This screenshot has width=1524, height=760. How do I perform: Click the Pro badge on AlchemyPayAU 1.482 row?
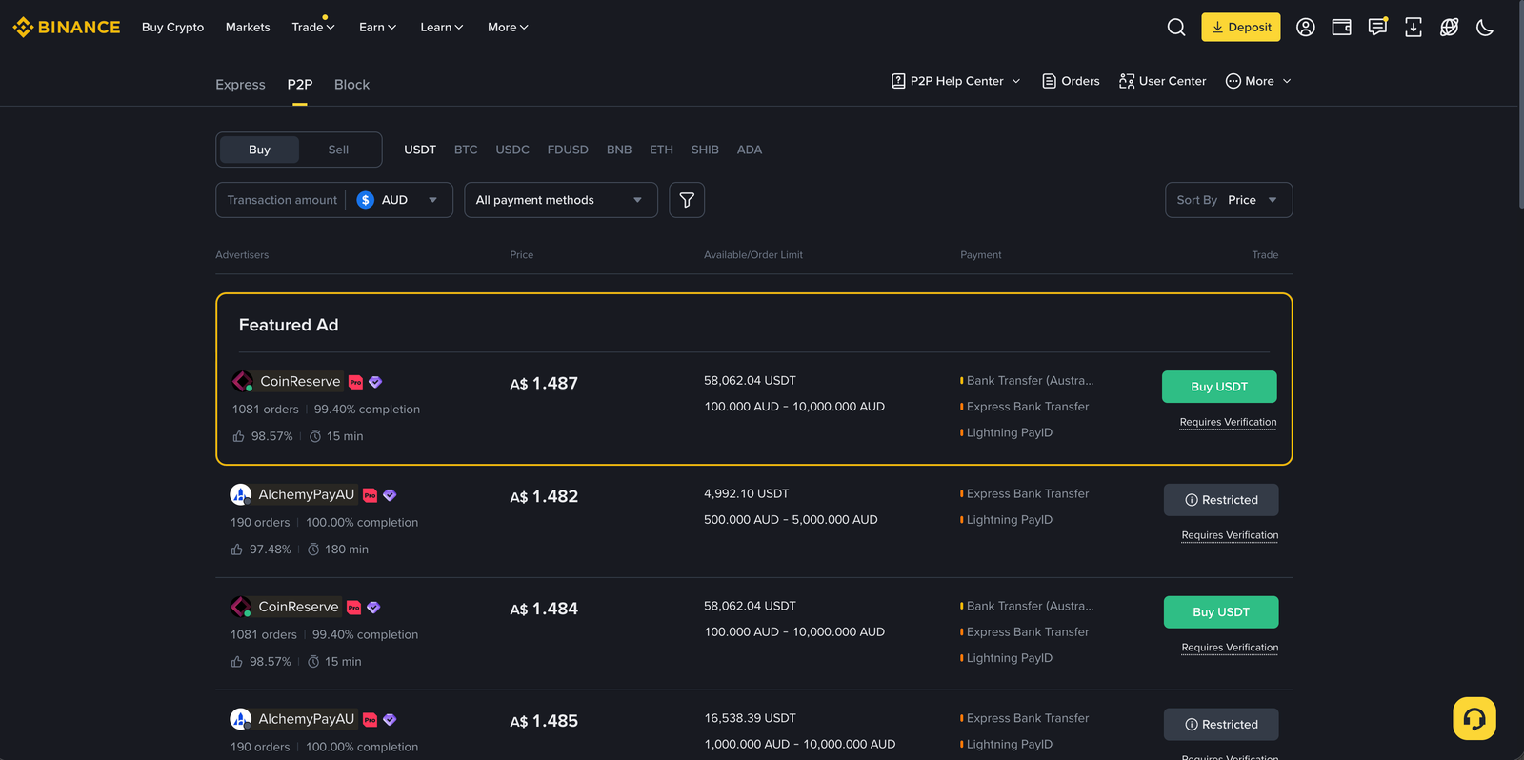tap(370, 495)
